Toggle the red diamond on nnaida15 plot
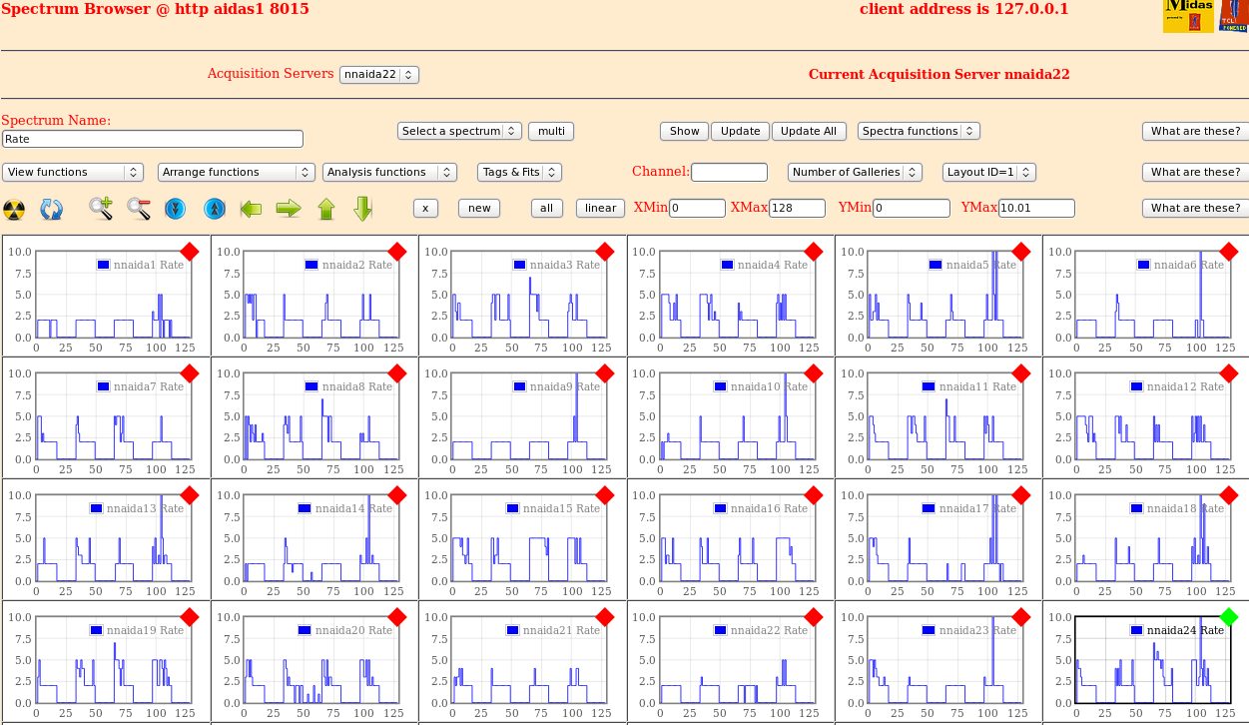 point(604,495)
